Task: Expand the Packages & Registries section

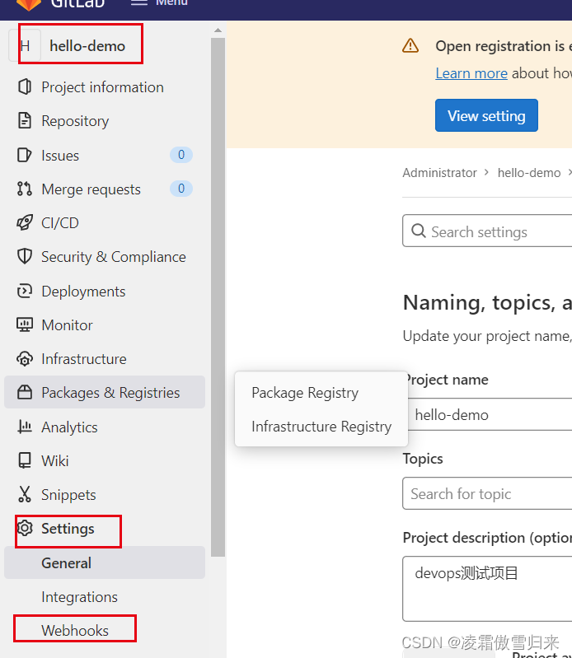Action: (x=110, y=393)
